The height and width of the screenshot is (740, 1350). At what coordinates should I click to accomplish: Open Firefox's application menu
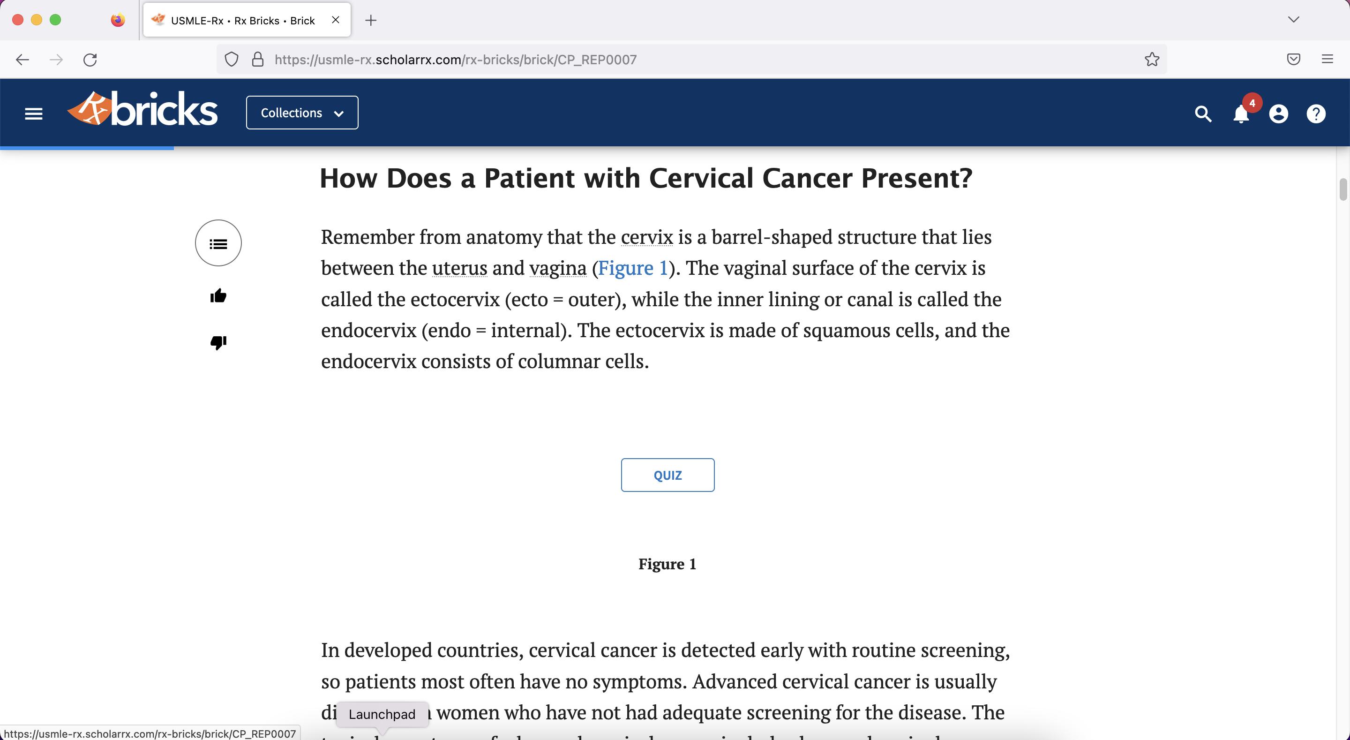point(1327,59)
